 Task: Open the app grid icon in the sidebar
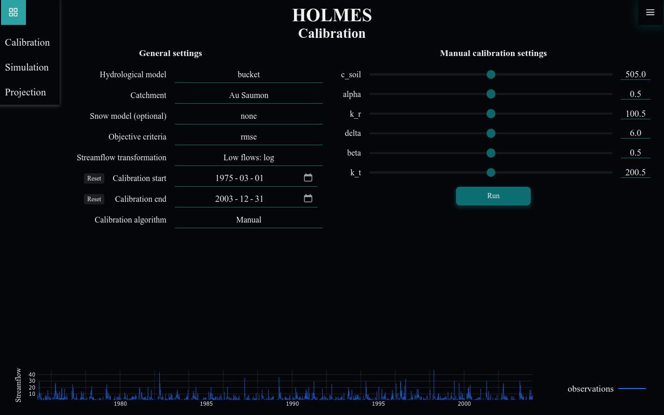[x=13, y=12]
